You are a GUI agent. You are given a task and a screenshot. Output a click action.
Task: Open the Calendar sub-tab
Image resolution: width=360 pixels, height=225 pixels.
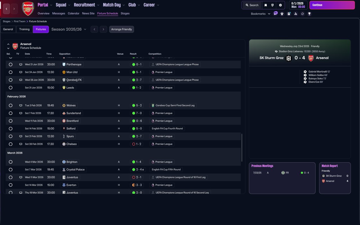pos(73,13)
